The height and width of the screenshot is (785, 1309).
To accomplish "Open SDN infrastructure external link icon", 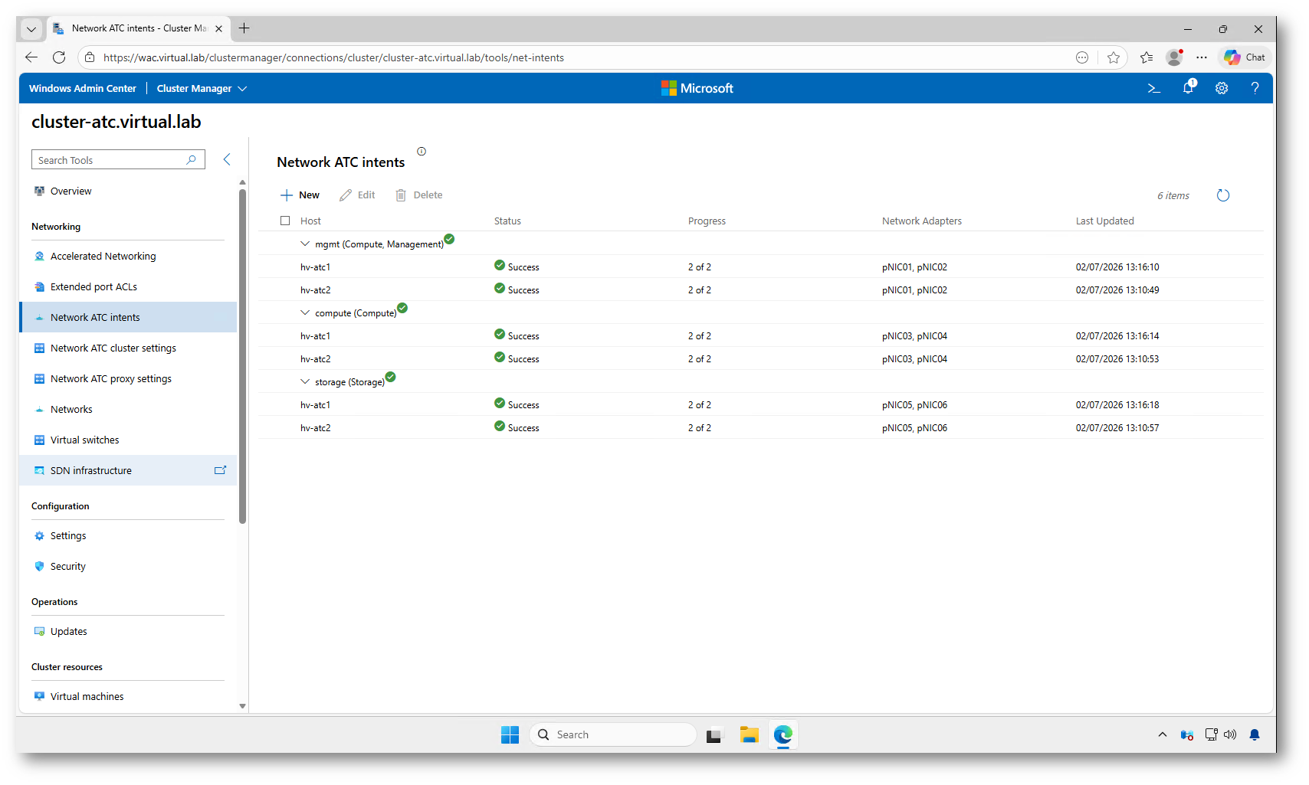I will [220, 470].
